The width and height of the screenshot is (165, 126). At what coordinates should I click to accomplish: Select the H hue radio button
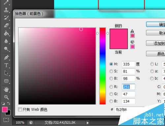pos(111,64)
